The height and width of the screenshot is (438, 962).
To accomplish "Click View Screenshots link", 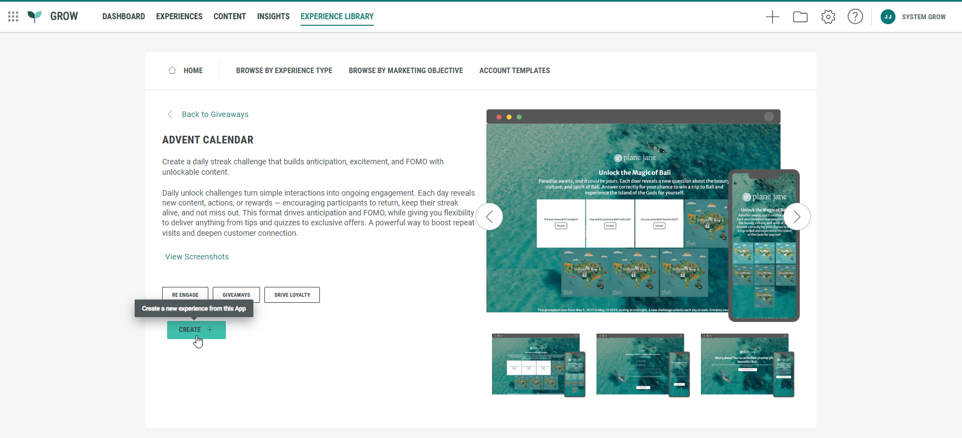I will 197,257.
